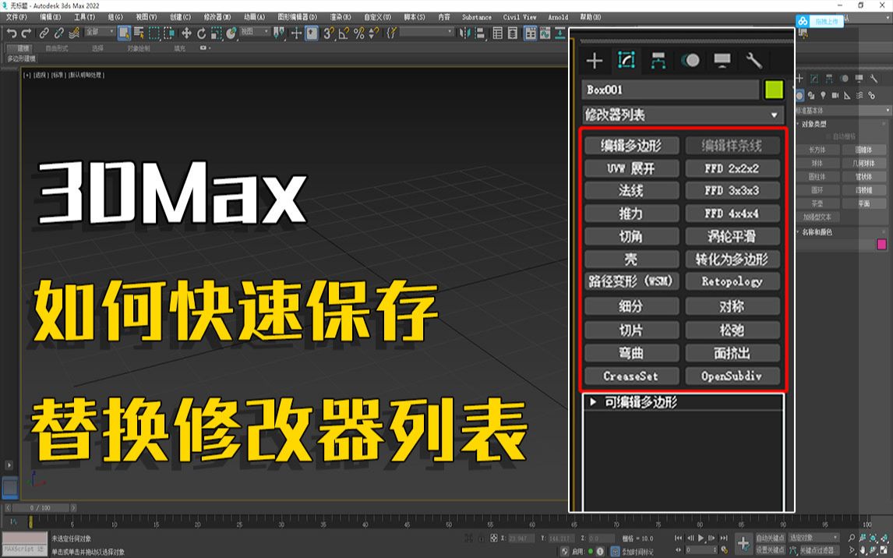
Task: Click the Box001 object color swatch
Action: [772, 90]
